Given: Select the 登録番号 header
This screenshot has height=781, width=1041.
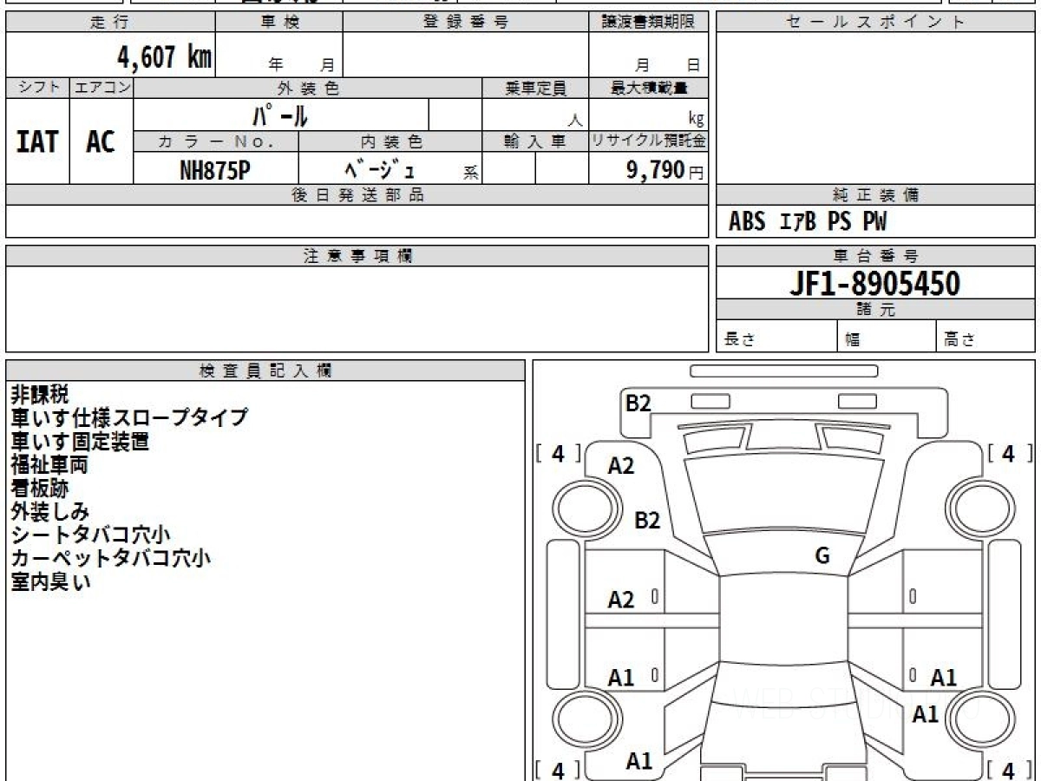Looking at the screenshot, I should 466,23.
